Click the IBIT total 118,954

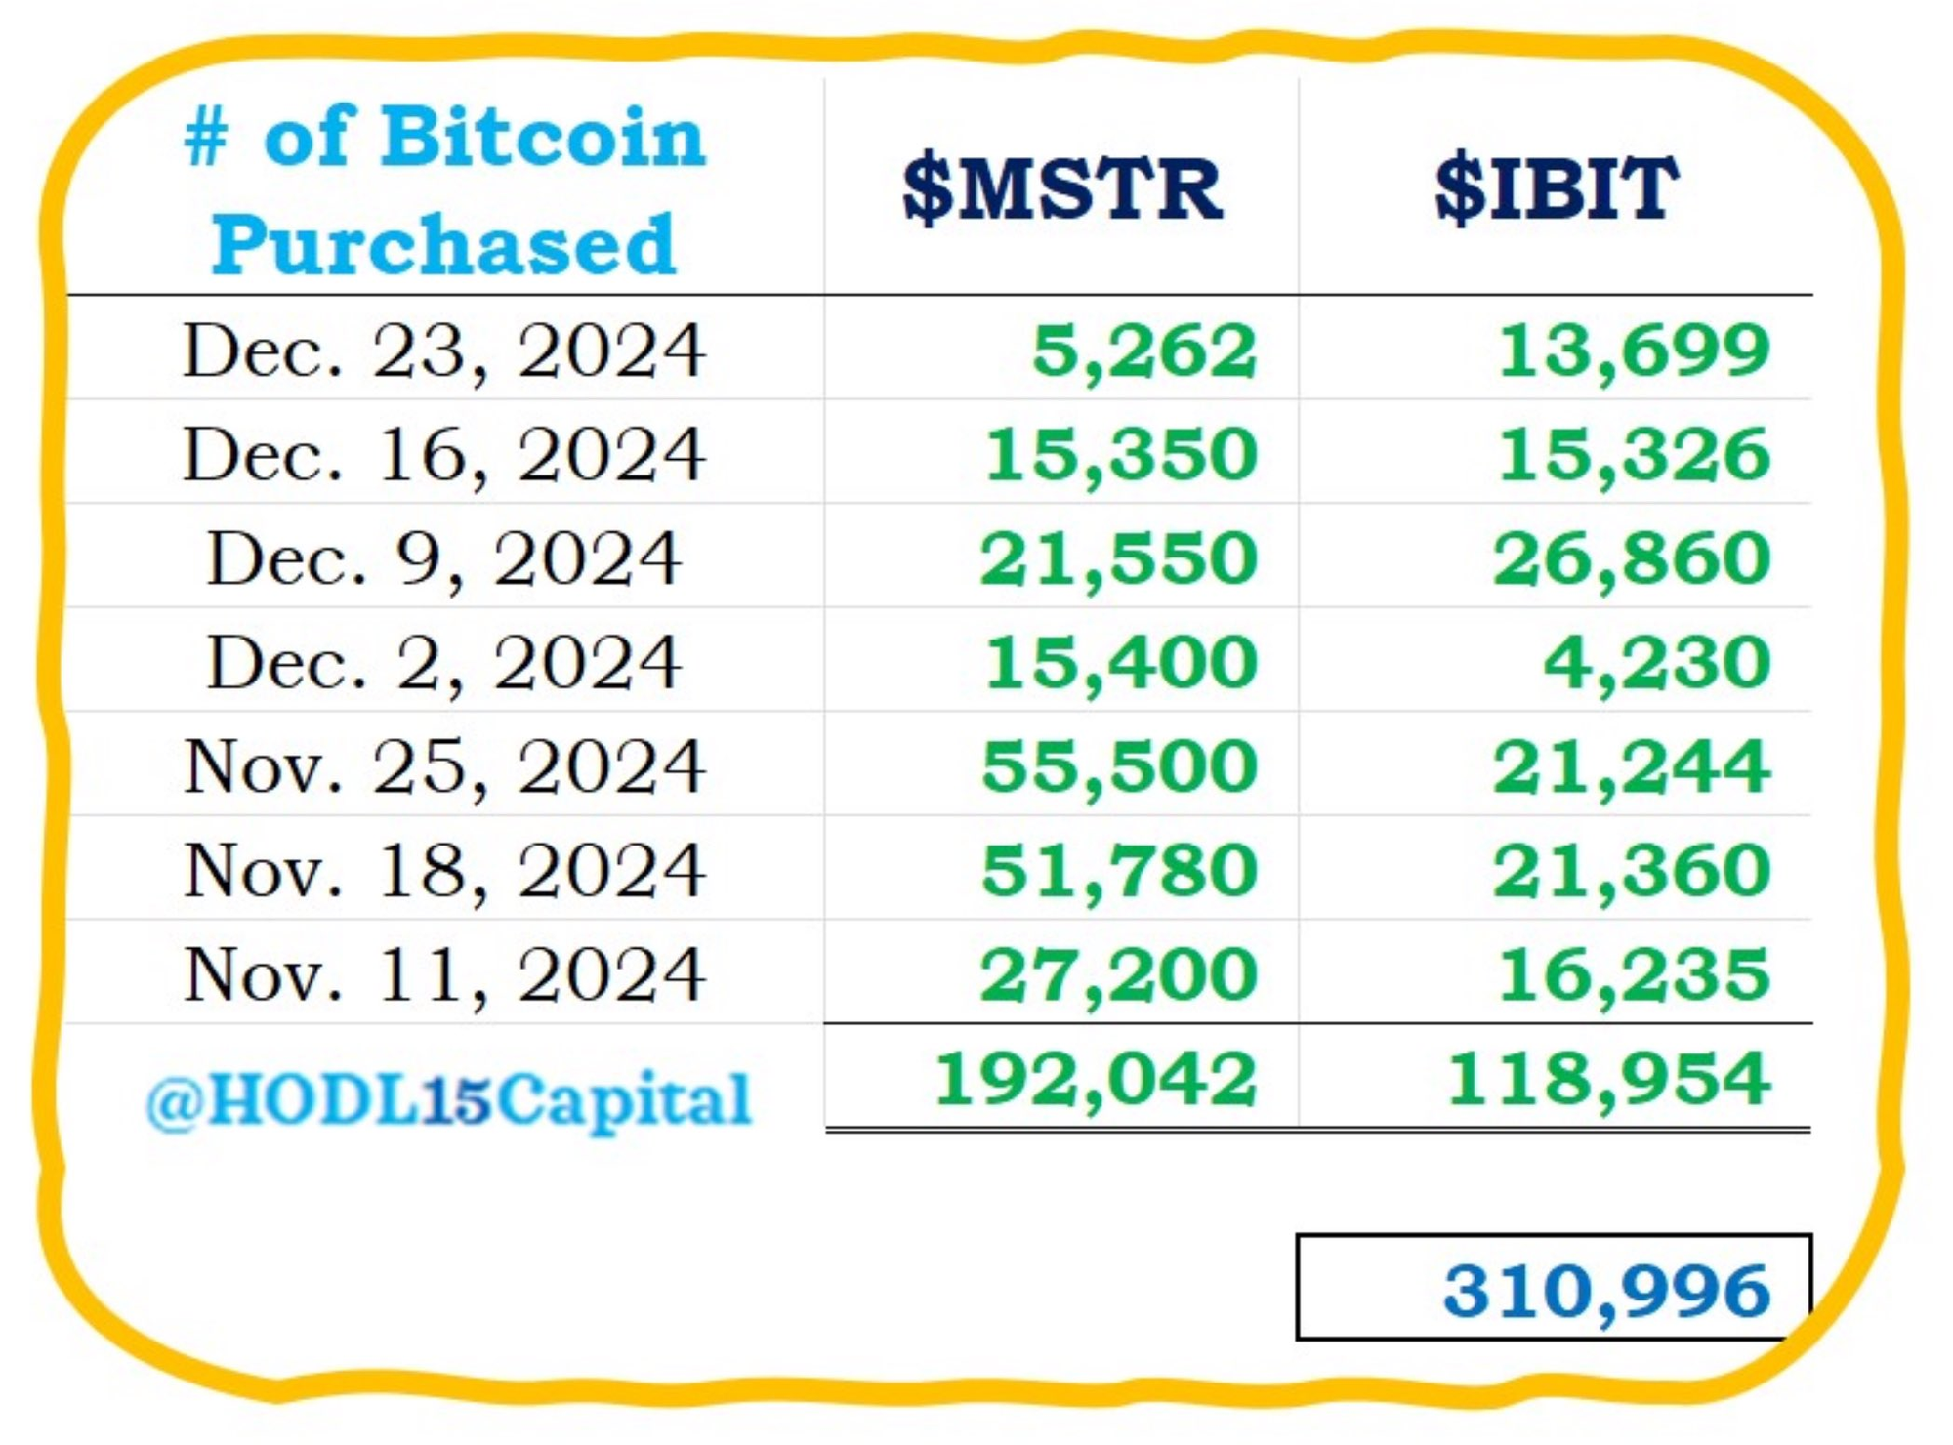coord(1608,1080)
